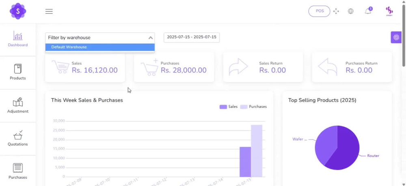Open the hamburger menu icon
The width and height of the screenshot is (406, 186).
(49, 11)
